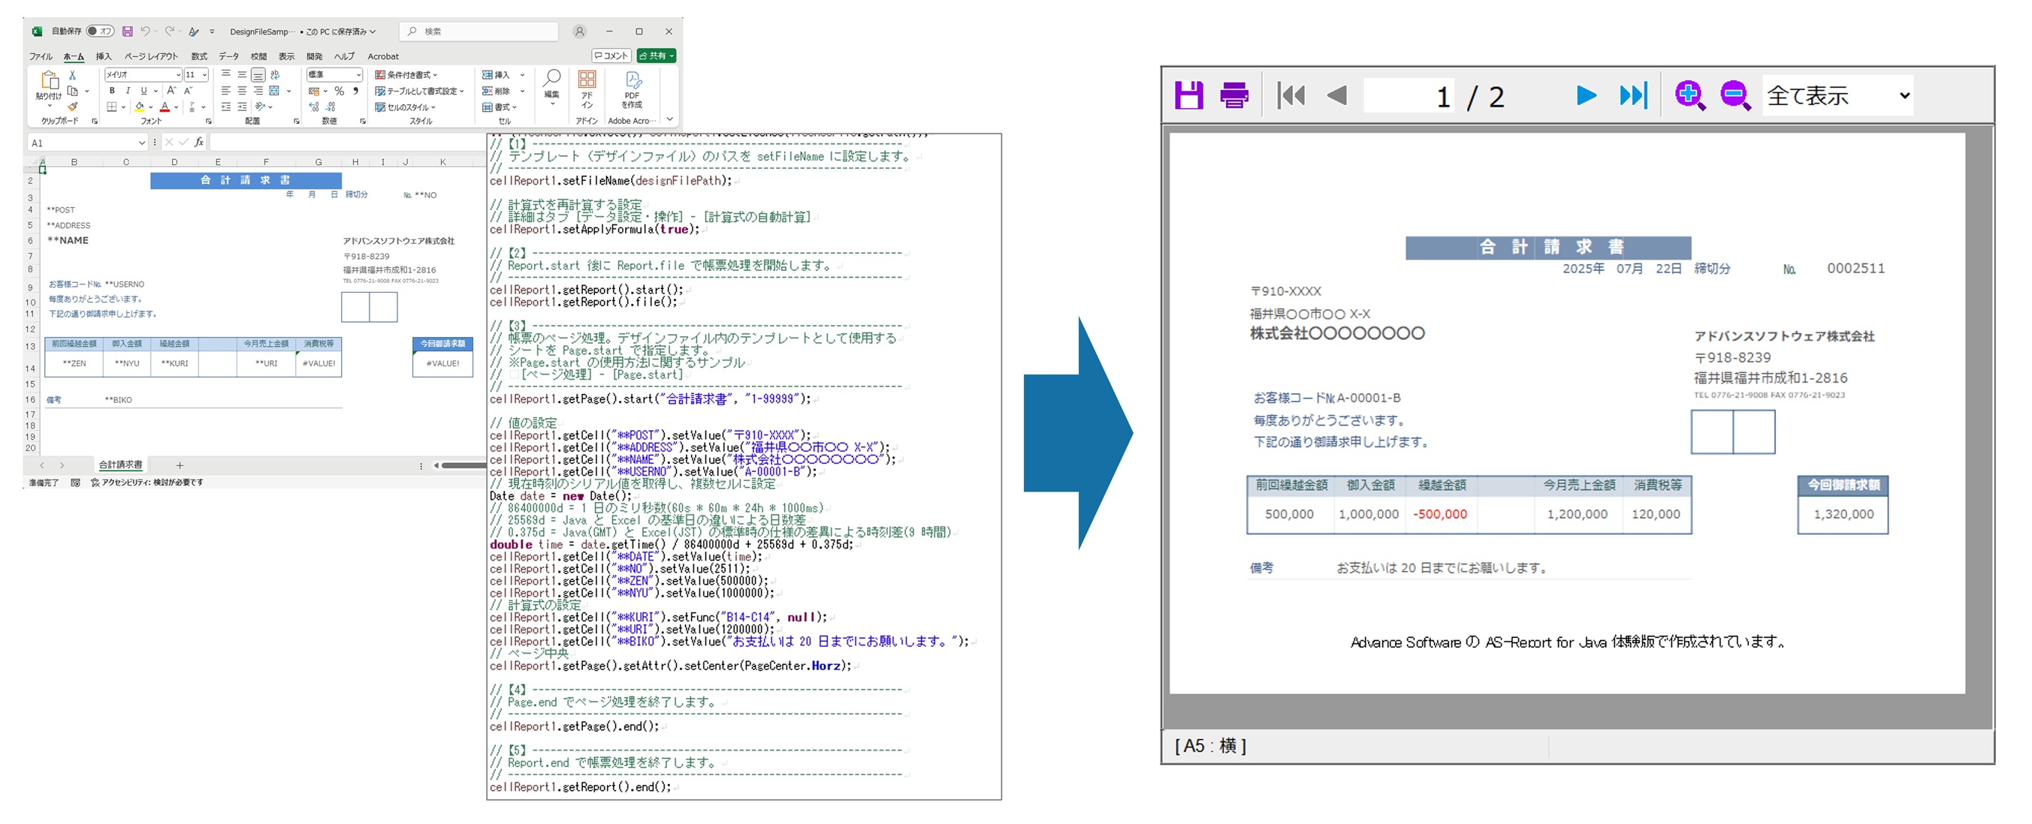Click the format painter brush icon
The width and height of the screenshot is (2032, 824).
pyautogui.click(x=73, y=107)
